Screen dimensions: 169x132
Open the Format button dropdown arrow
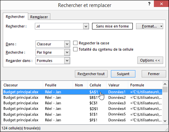(161, 26)
